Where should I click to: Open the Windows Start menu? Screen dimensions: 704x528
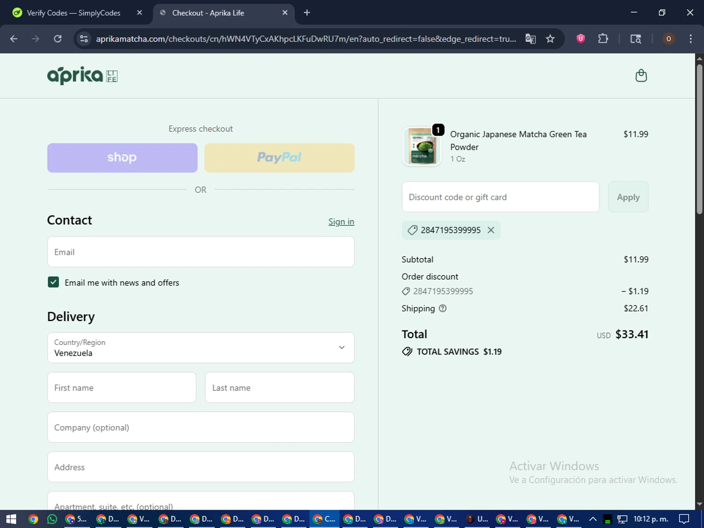pyautogui.click(x=11, y=519)
